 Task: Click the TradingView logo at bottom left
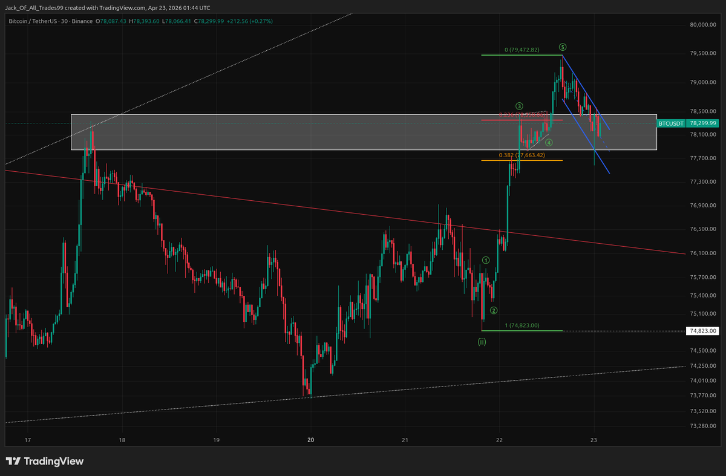pyautogui.click(x=45, y=461)
